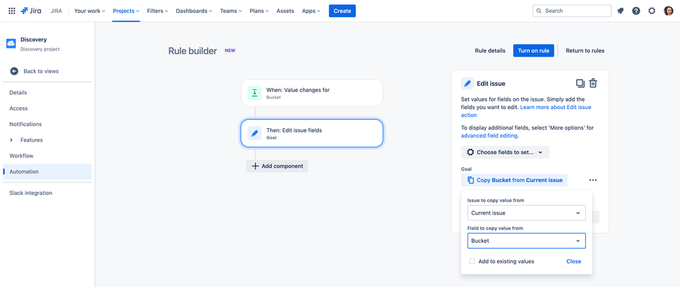
Task: Open the Filters dropdown
Action: tap(158, 11)
